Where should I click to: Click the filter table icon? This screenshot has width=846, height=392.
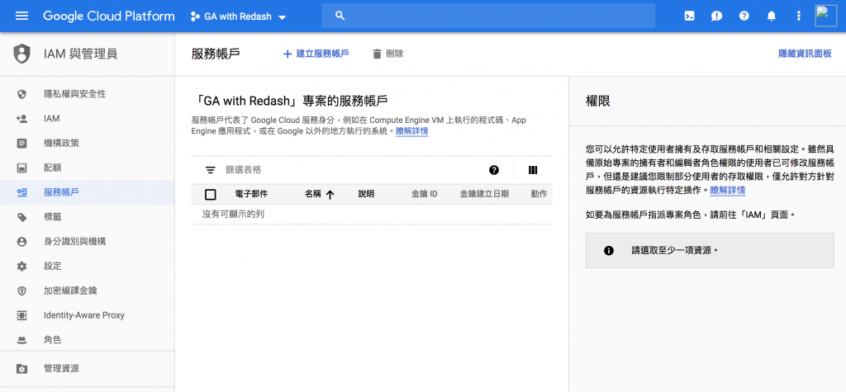coord(211,170)
